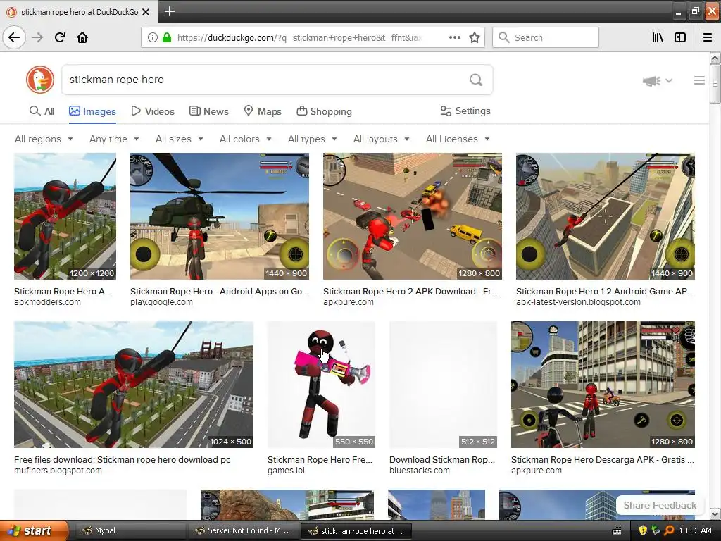Open the blank 512 × 512 thumbnail
The height and width of the screenshot is (541, 721).
pyautogui.click(x=444, y=385)
